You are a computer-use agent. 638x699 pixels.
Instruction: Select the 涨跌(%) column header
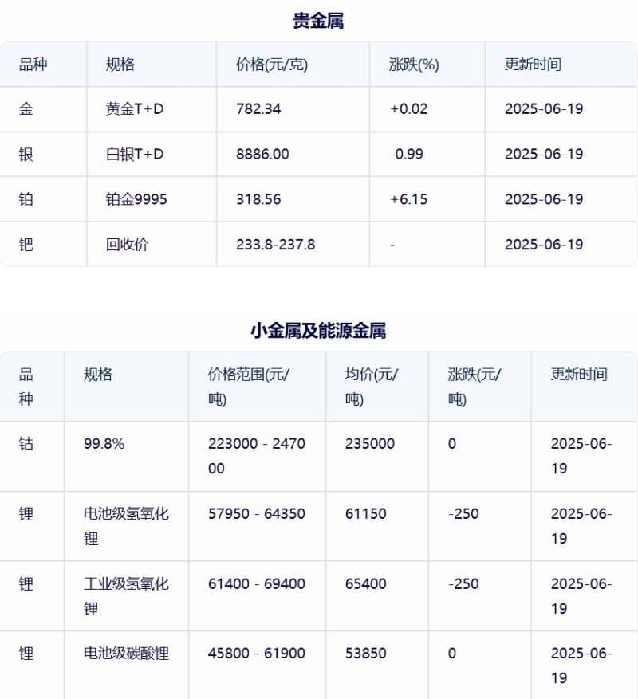click(414, 65)
